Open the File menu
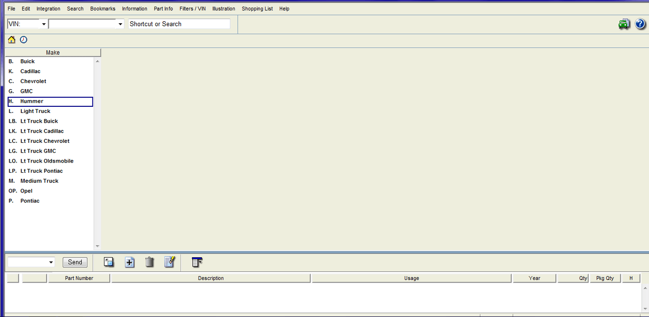 [11, 9]
